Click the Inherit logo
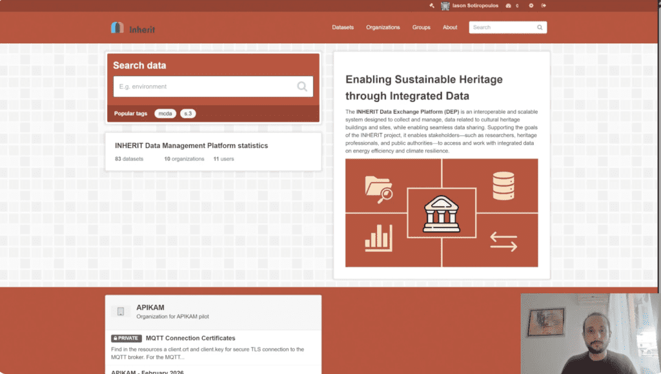The width and height of the screenshot is (661, 374). point(133,28)
